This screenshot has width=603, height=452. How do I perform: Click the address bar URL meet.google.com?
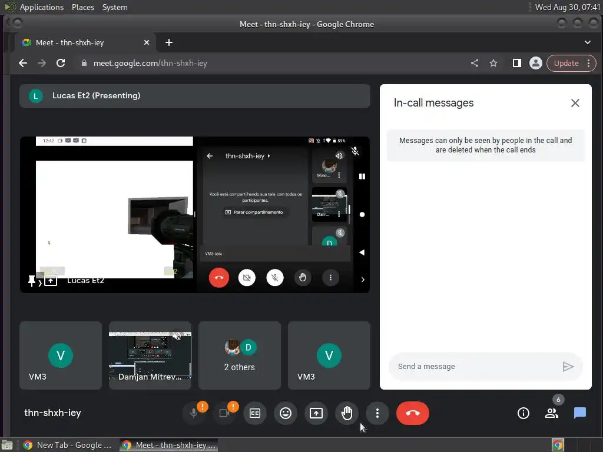pyautogui.click(x=150, y=63)
